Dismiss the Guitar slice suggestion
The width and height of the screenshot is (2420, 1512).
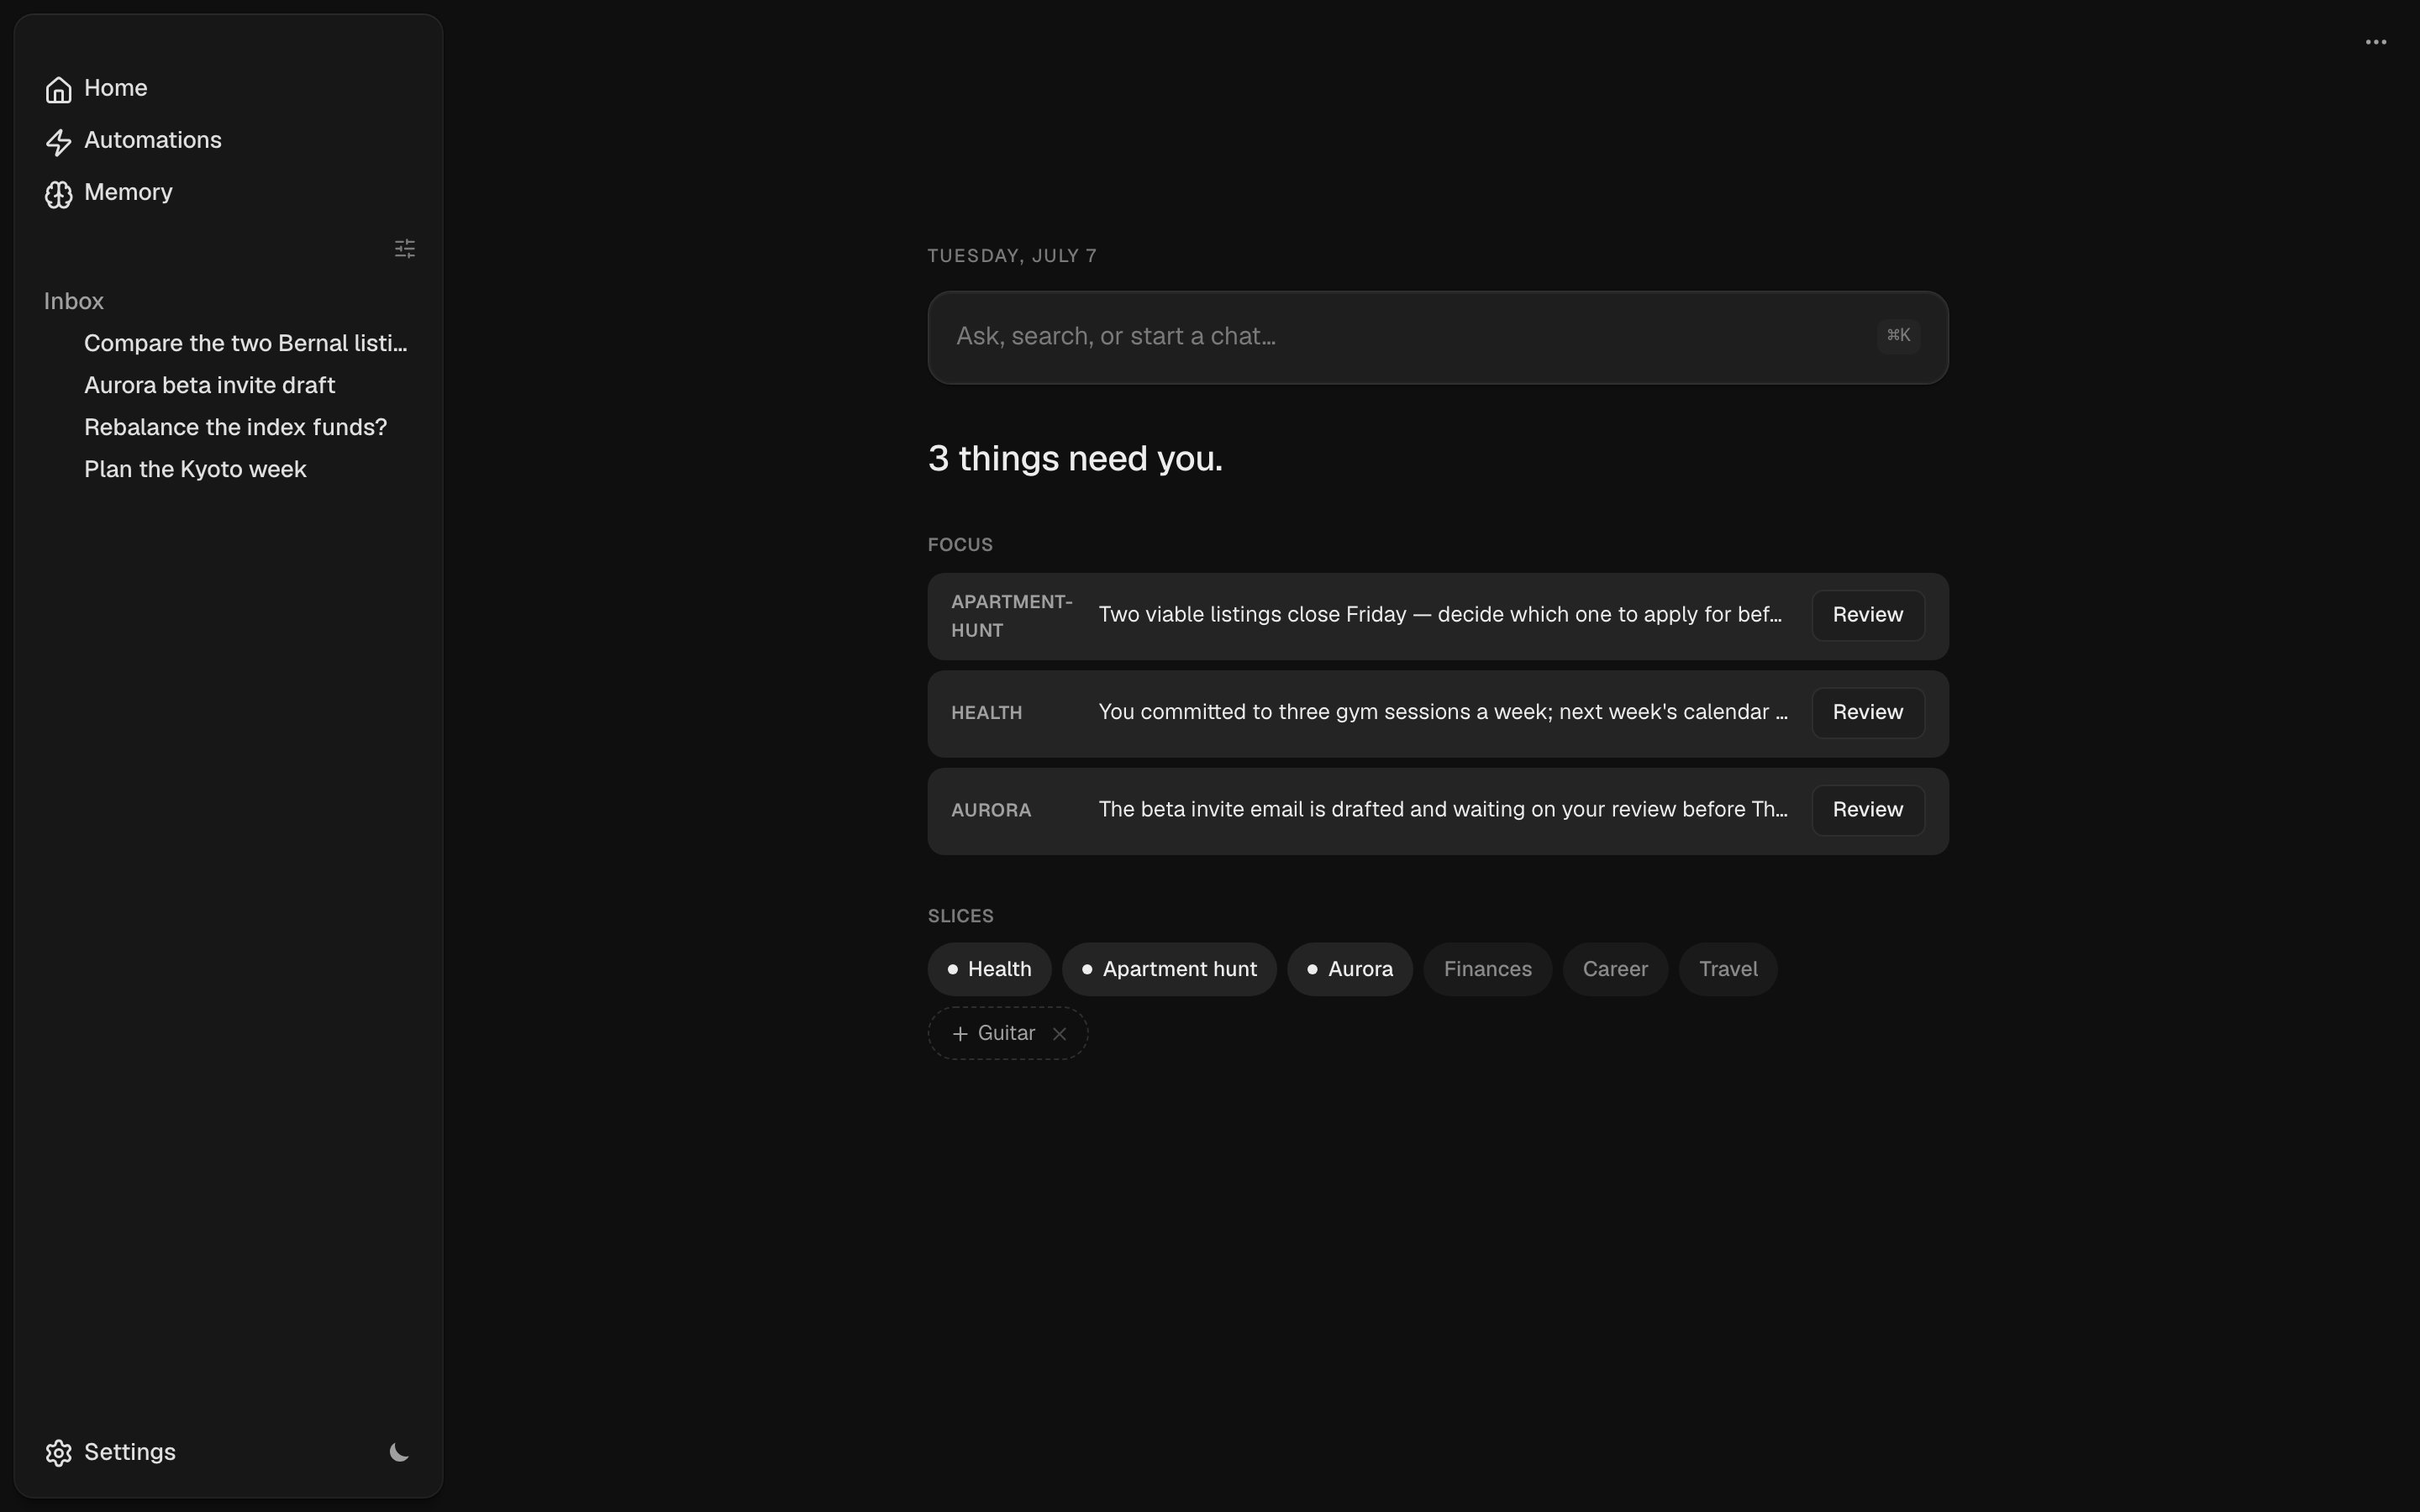pyautogui.click(x=1059, y=1034)
